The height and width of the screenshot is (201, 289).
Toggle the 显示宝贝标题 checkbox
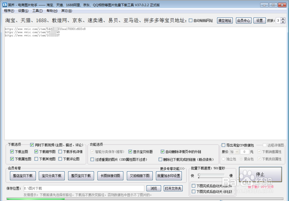coord(130,152)
